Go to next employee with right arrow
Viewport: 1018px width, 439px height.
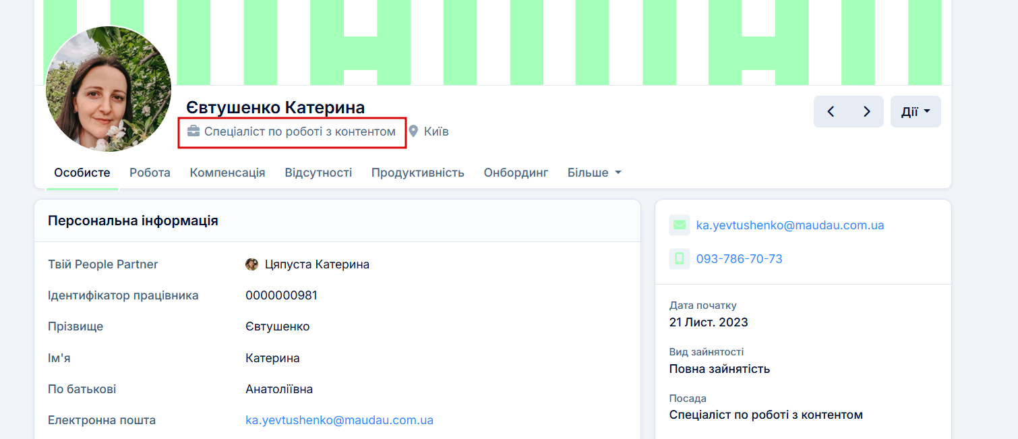[x=867, y=111]
